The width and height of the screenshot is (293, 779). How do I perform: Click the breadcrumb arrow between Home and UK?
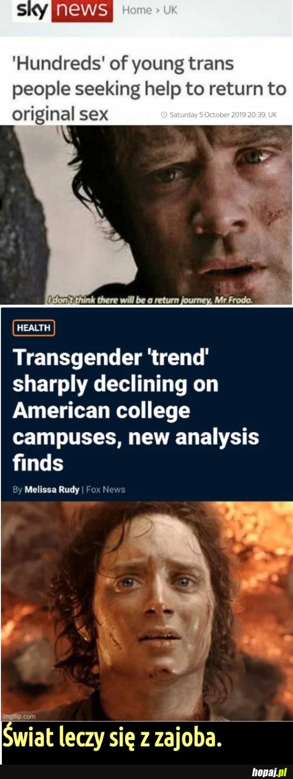(157, 11)
